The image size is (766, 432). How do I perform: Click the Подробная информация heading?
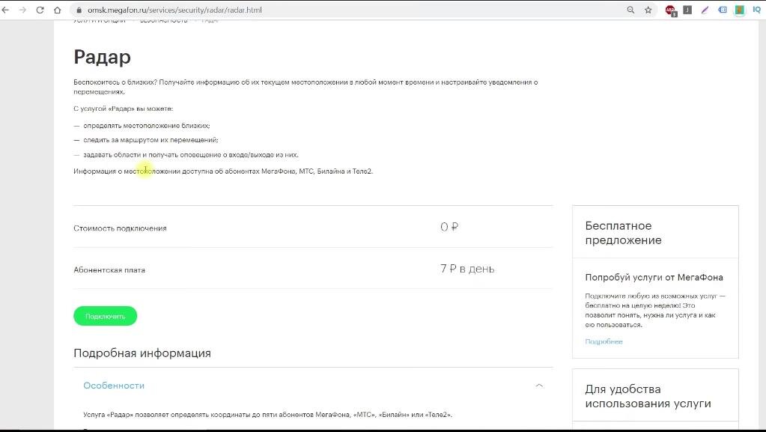click(142, 353)
